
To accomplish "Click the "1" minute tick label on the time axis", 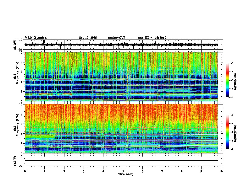I will point(44,171).
